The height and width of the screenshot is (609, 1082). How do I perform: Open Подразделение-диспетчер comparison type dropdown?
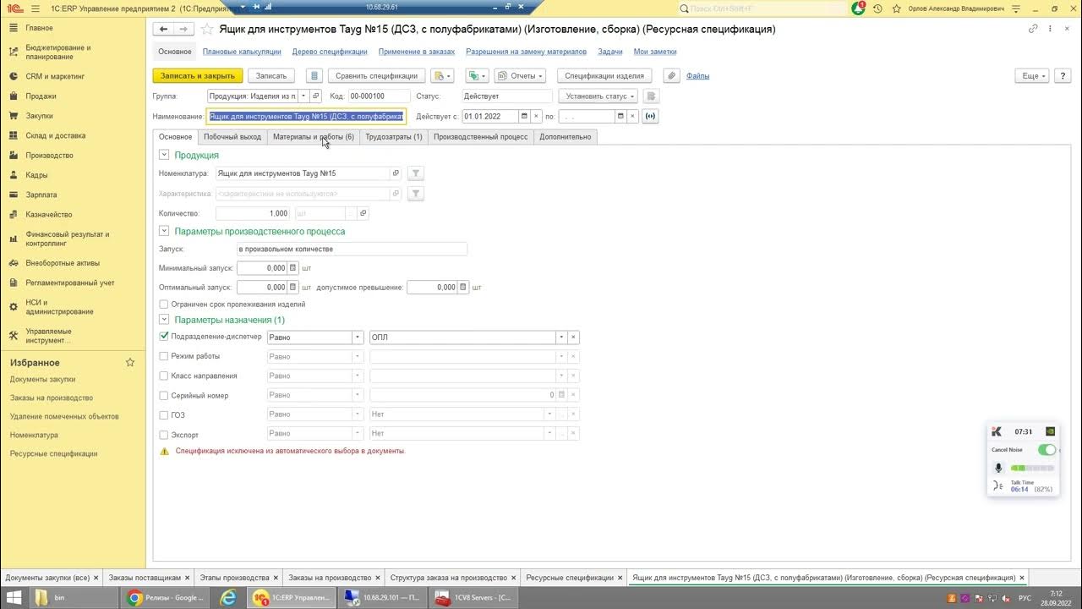coord(358,337)
